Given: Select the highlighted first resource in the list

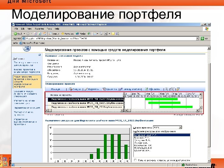Looking at the screenshot, I should [x=162, y=135].
